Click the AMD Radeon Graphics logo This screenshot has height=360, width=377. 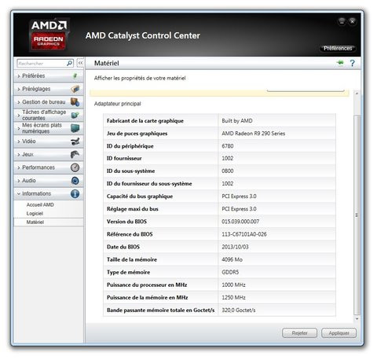49,35
